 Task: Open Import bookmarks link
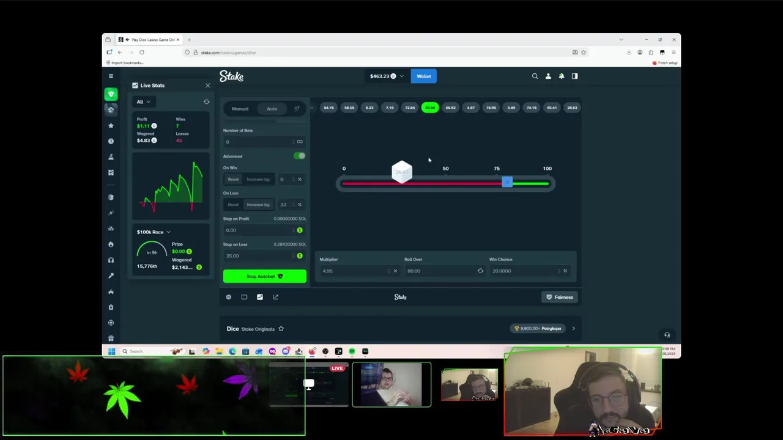[125, 63]
